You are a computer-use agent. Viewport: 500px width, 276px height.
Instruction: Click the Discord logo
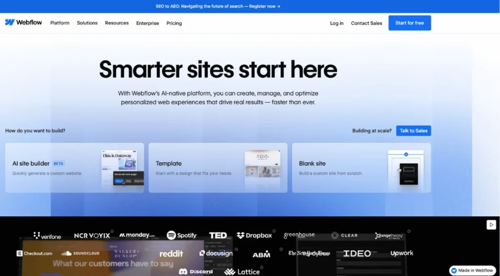(x=196, y=272)
